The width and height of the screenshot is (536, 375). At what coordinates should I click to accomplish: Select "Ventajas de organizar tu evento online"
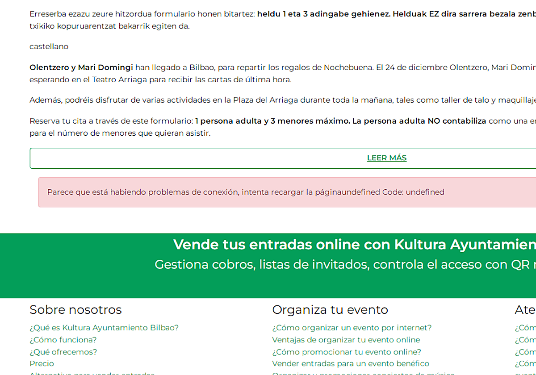click(x=346, y=339)
